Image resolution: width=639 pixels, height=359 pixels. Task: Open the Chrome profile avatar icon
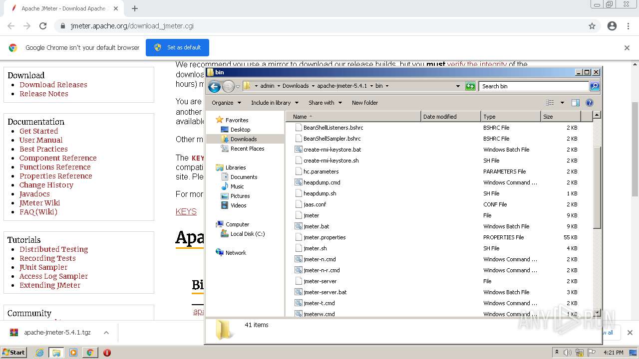pyautogui.click(x=612, y=26)
